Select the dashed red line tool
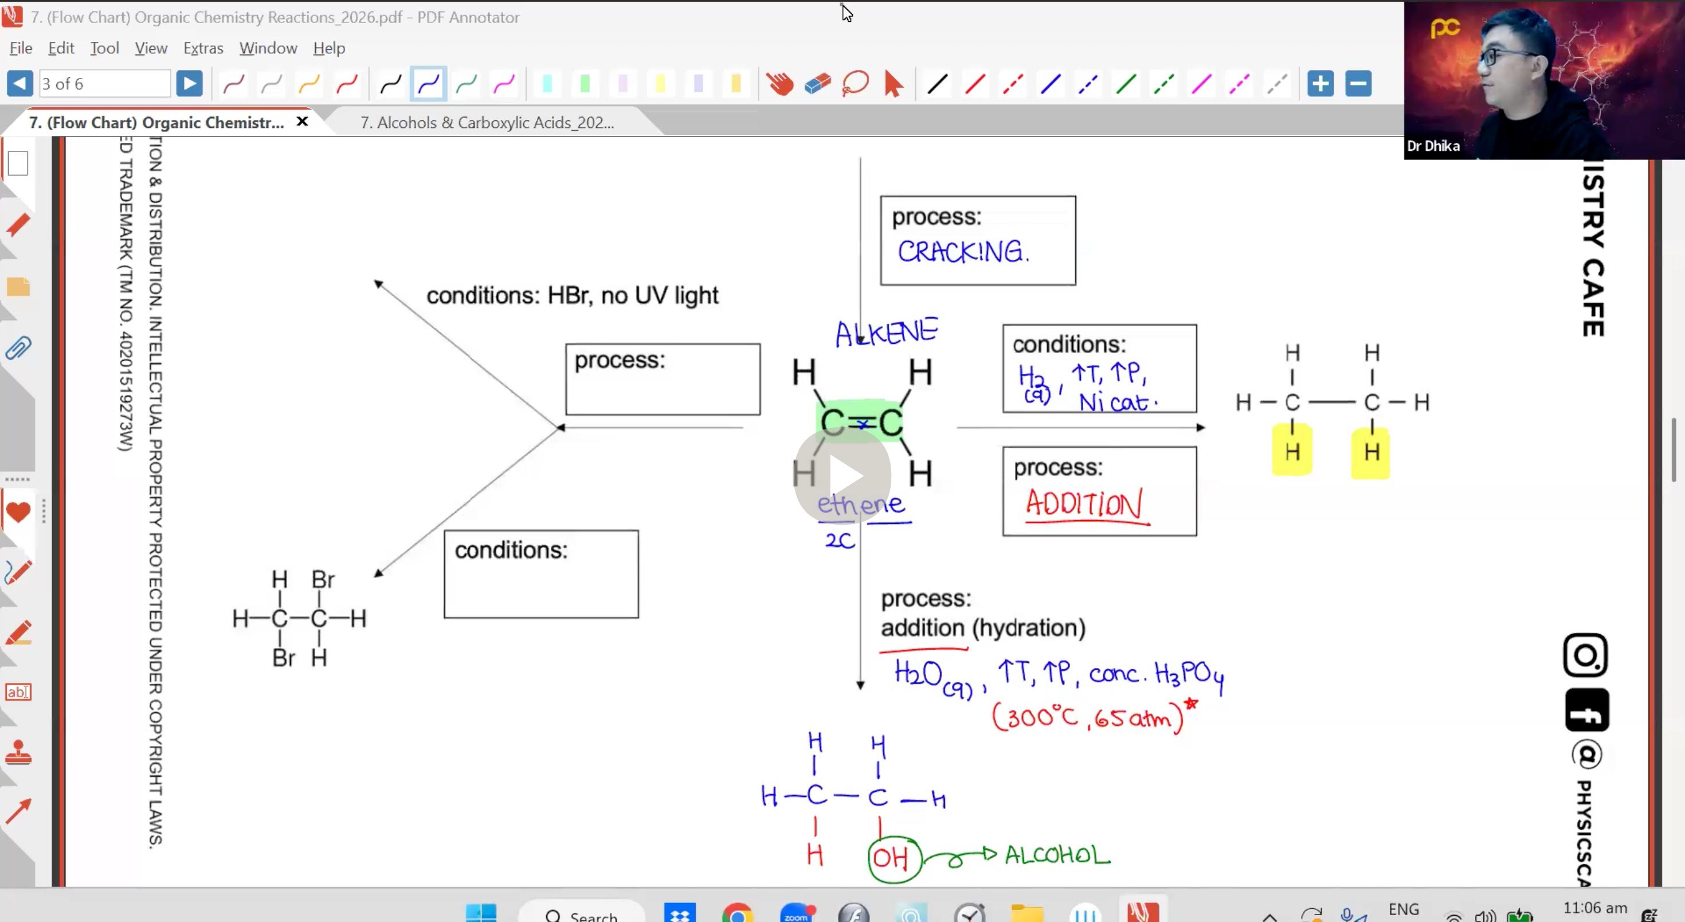 pos(1013,84)
